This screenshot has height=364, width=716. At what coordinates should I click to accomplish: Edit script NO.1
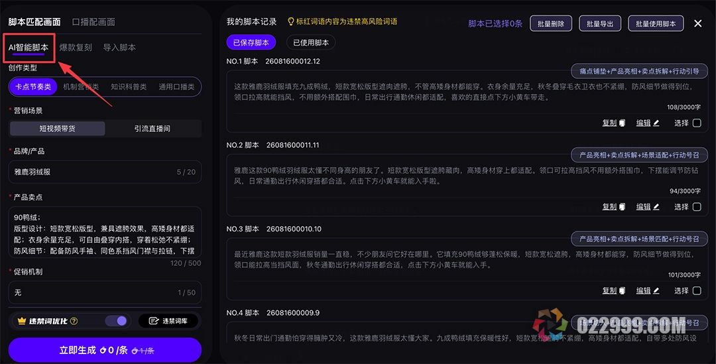coord(643,123)
